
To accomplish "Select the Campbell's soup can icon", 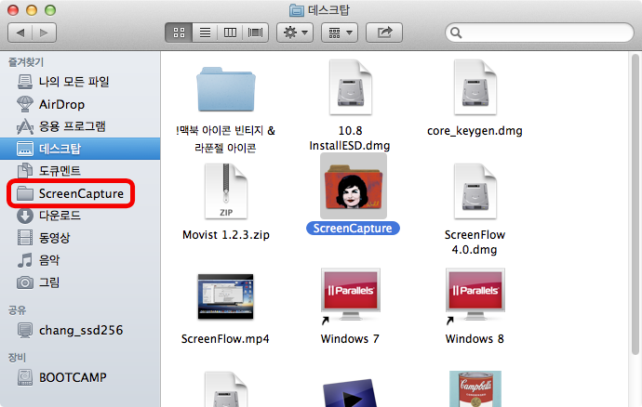I will [x=475, y=388].
